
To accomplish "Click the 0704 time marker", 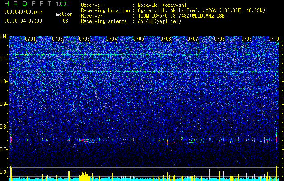I will click(x=112, y=39).
